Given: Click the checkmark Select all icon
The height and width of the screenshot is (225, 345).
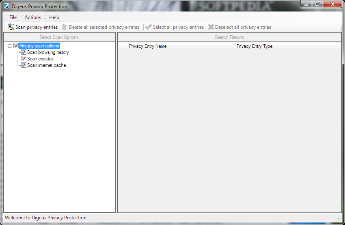Looking at the screenshot, I should click(149, 27).
